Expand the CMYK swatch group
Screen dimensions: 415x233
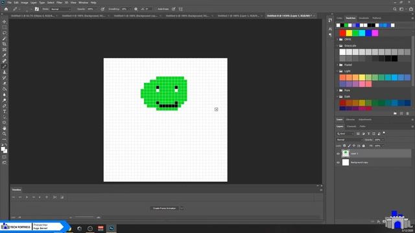click(x=338, y=39)
